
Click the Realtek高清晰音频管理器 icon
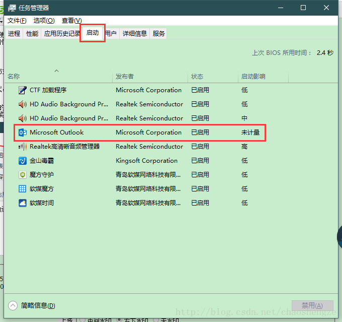pos(23,147)
